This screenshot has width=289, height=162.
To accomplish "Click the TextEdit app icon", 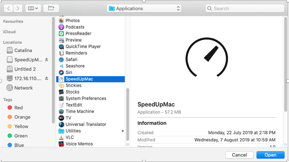I will coord(61,105).
